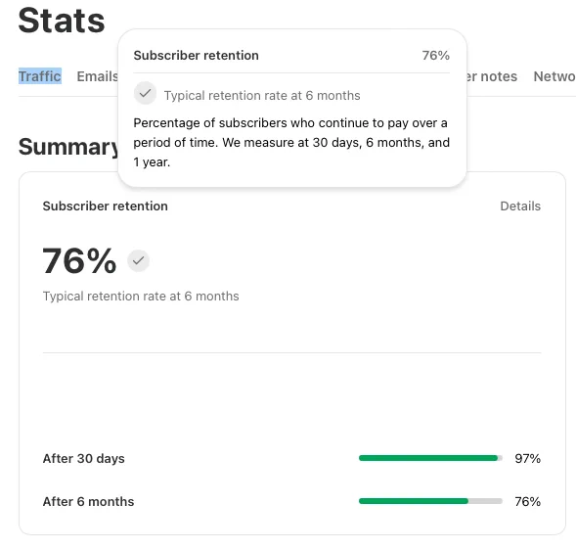Click the 76% value for 6 months
The height and width of the screenshot is (549, 576).
coord(527,502)
